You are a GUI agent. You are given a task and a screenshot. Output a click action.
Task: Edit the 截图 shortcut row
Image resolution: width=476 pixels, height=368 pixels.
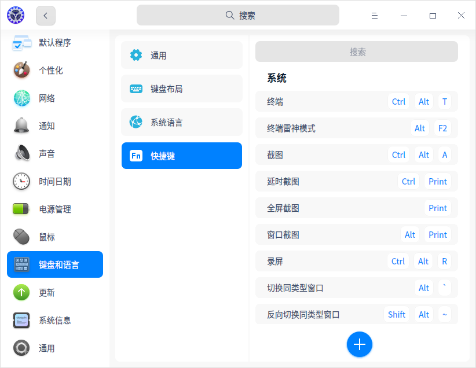point(356,154)
